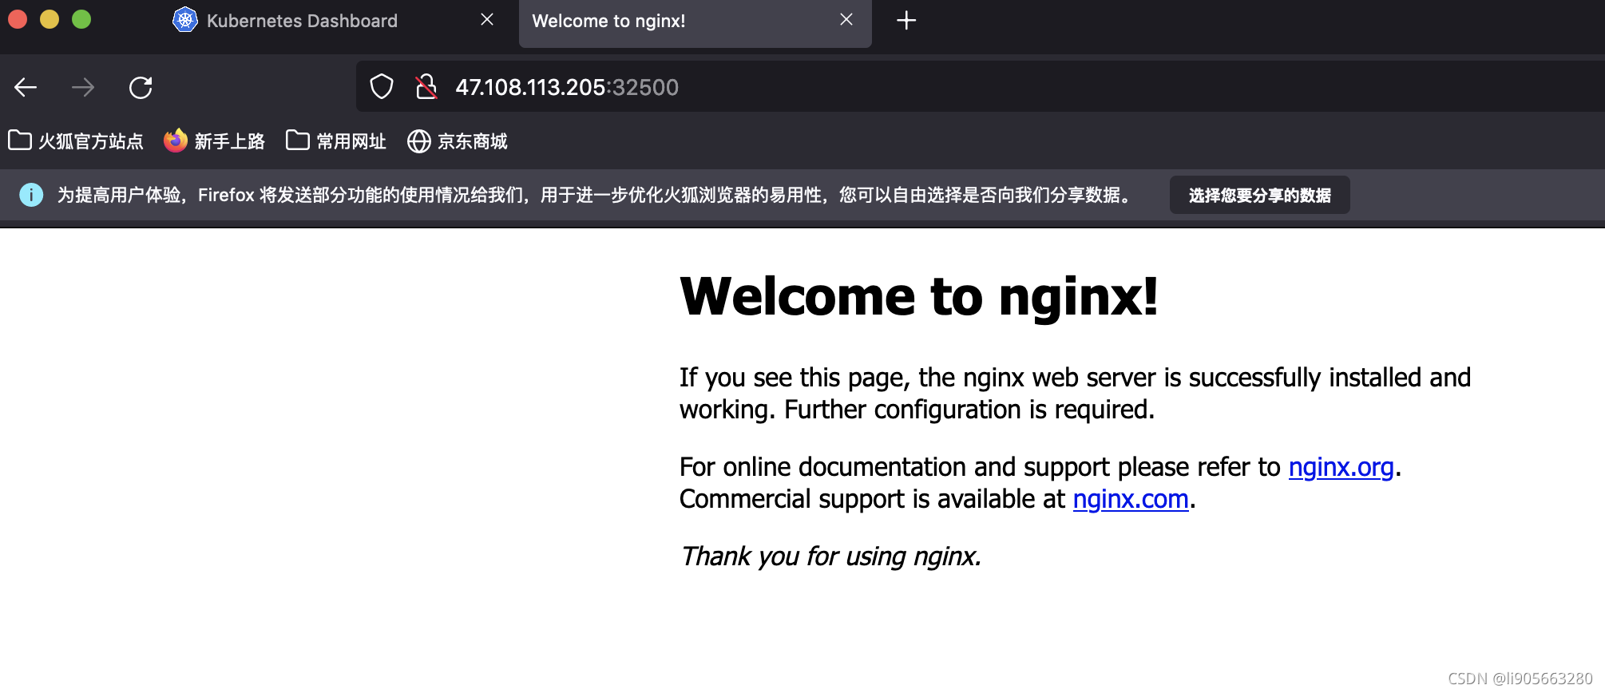1605x693 pixels.
Task: Click the 'Thank you for using nginx.' text
Action: [830, 556]
